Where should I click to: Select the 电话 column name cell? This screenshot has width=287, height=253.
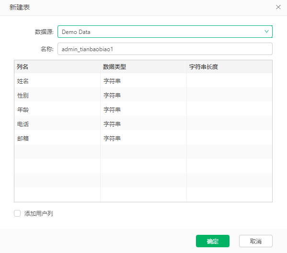point(57,123)
